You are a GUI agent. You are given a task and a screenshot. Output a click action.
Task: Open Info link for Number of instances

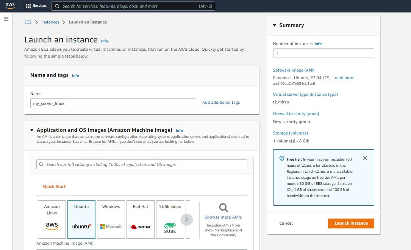click(318, 44)
